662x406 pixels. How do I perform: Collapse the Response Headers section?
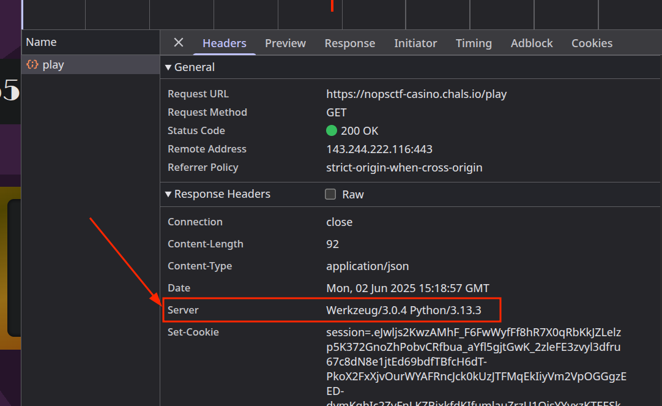(168, 194)
